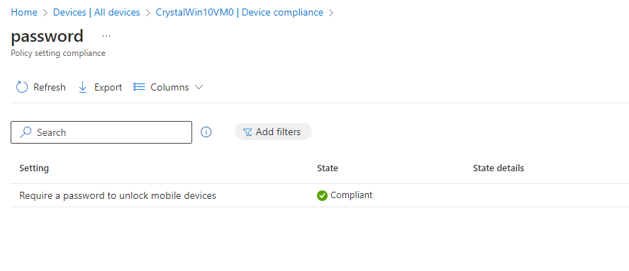This screenshot has height=271, width=629.
Task: Sort by the State column header
Action: [328, 168]
